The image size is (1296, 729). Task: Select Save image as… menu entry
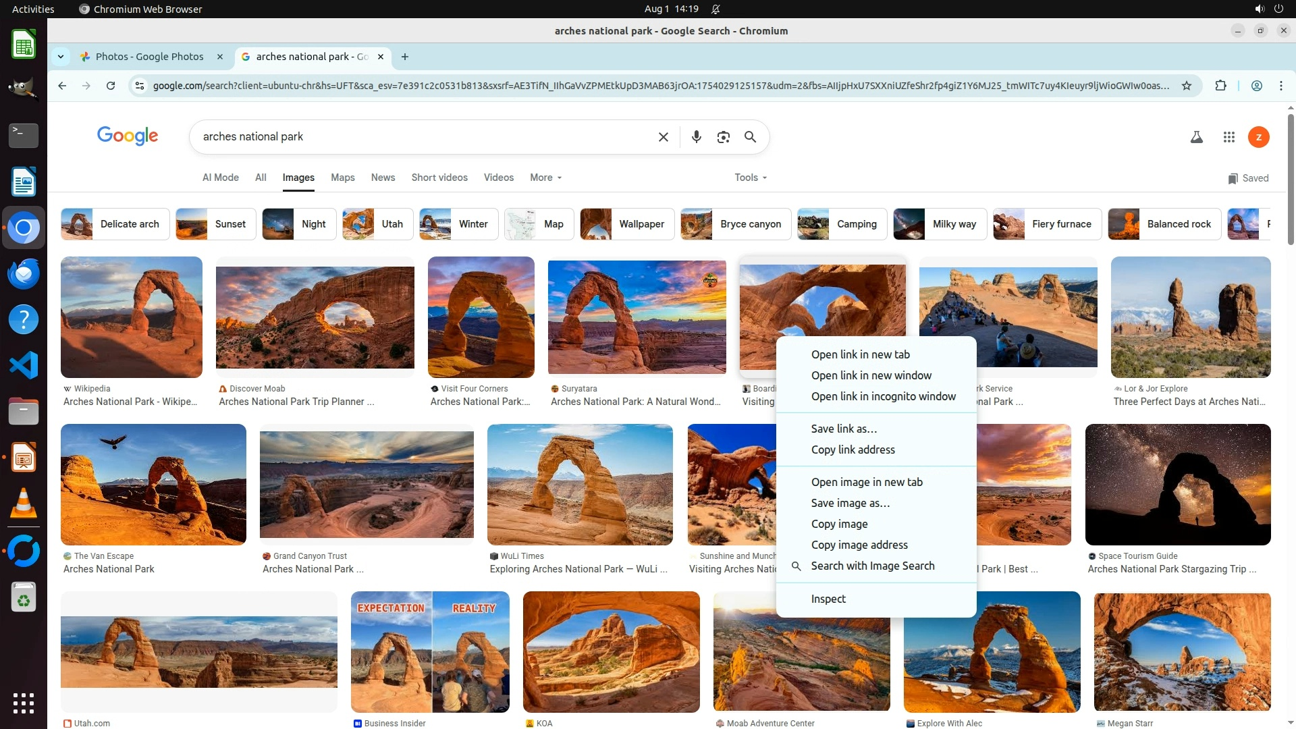click(850, 503)
